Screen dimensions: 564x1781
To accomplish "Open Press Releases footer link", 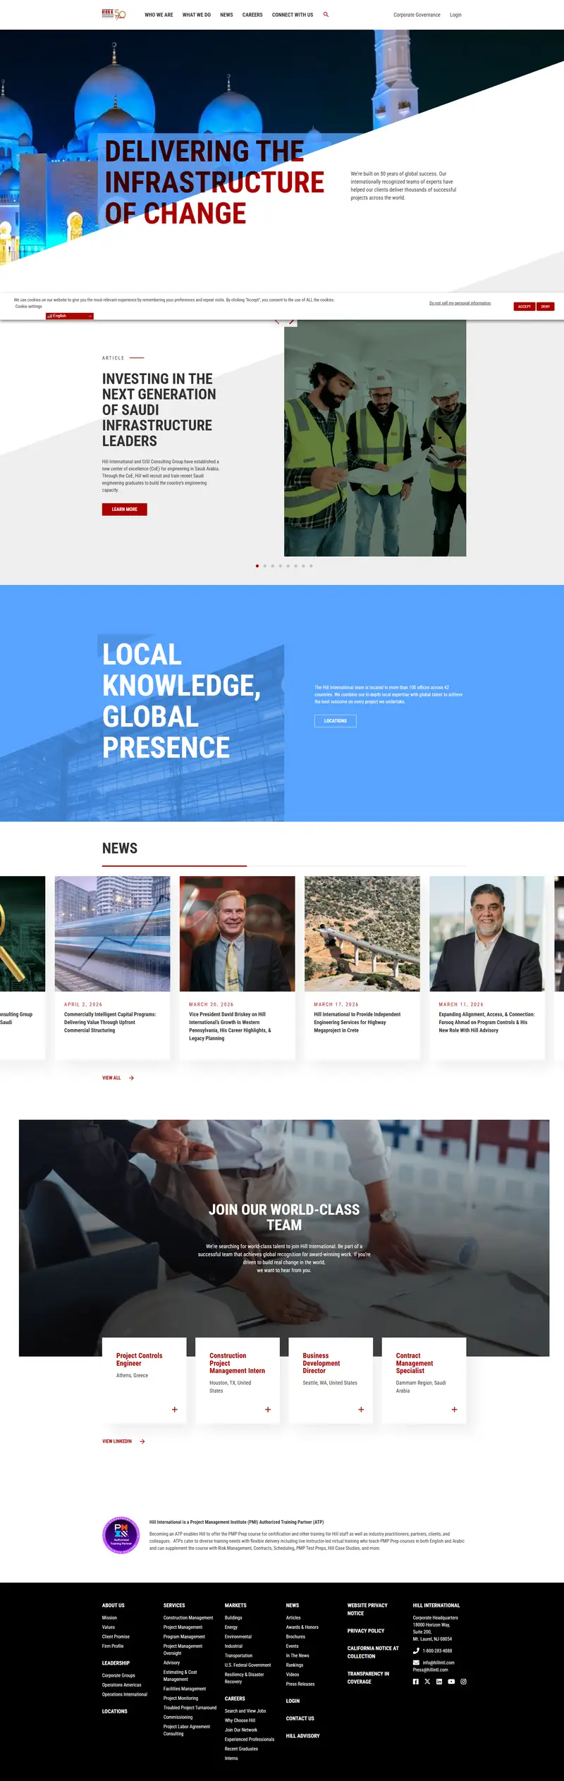I will [300, 1684].
